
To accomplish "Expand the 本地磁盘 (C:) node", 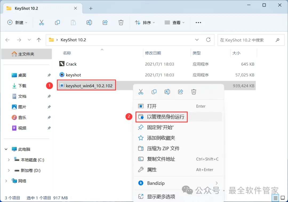I will pos(9,160).
